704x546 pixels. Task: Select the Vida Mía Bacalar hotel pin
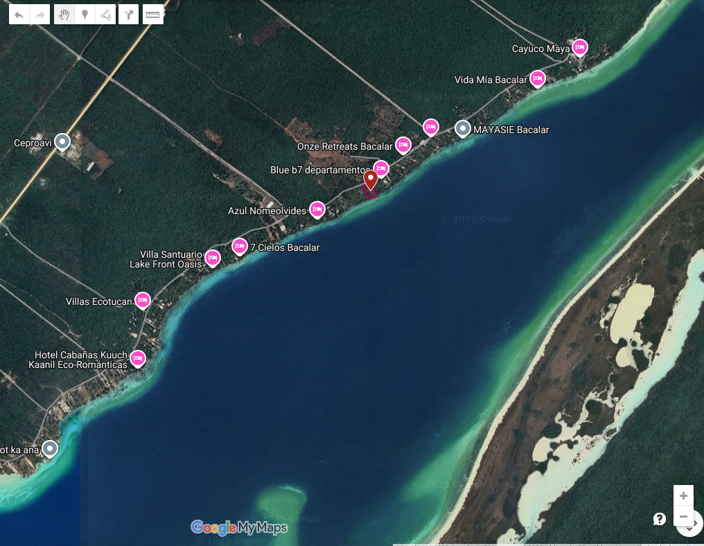(x=537, y=79)
